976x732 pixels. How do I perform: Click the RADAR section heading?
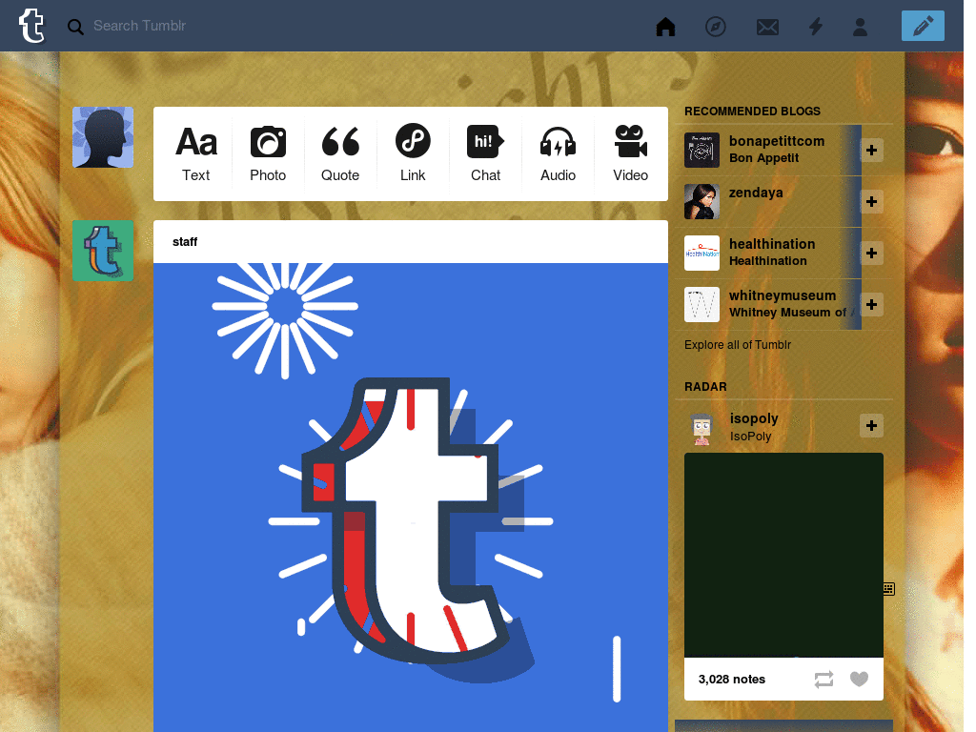705,387
